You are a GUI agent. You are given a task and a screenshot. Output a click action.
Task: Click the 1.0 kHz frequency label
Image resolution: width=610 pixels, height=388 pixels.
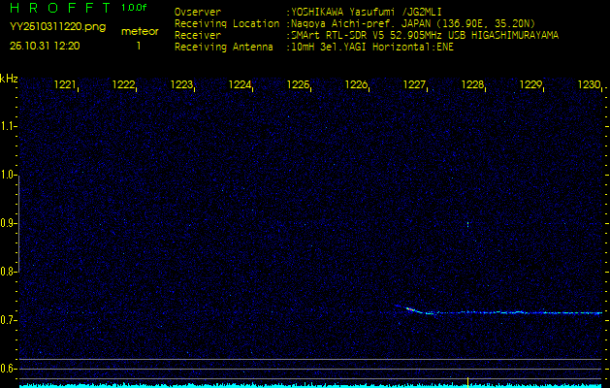click(x=9, y=175)
